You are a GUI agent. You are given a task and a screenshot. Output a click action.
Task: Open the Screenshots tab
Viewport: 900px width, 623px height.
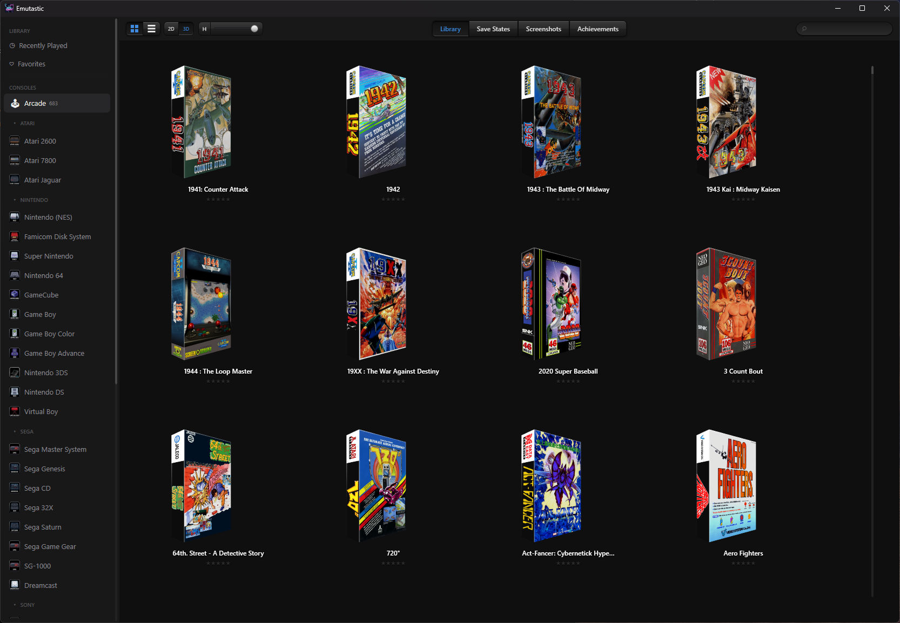(543, 29)
